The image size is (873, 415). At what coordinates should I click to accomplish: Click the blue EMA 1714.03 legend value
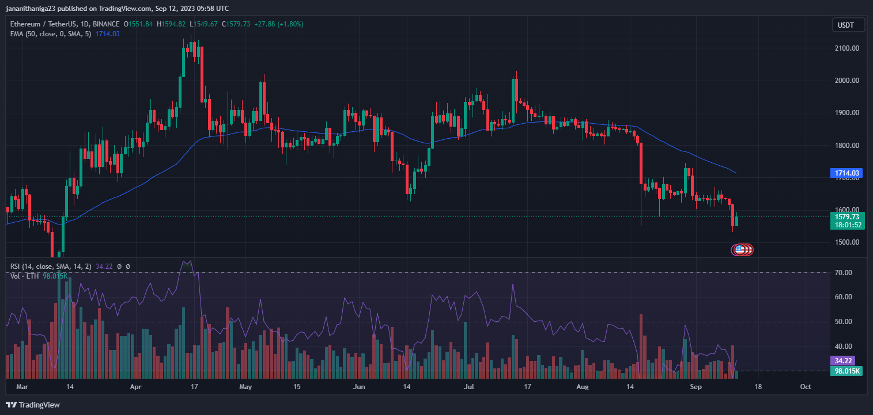pyautogui.click(x=108, y=34)
